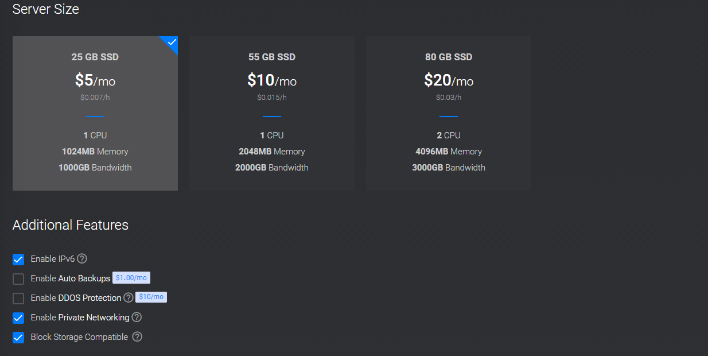Choose the 55 GB SSD $10/mo plan
This screenshot has height=356, width=708.
pyautogui.click(x=272, y=113)
